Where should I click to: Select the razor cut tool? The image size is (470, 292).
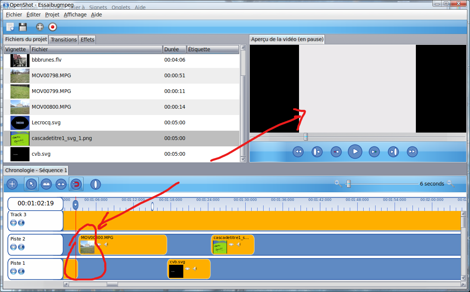click(x=46, y=184)
